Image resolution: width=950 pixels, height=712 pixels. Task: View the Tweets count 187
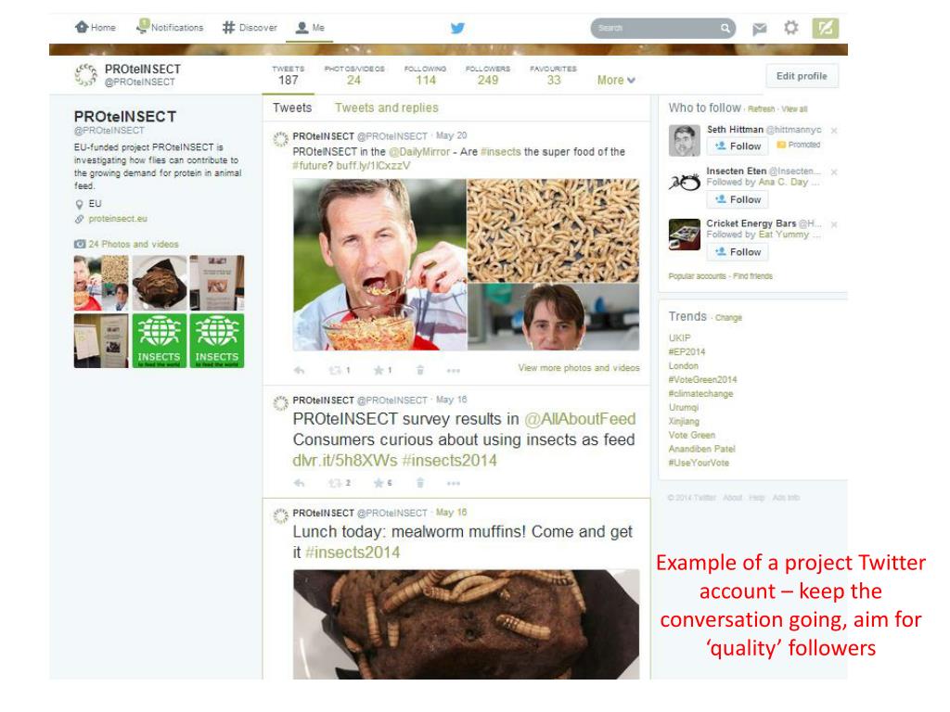point(289,75)
